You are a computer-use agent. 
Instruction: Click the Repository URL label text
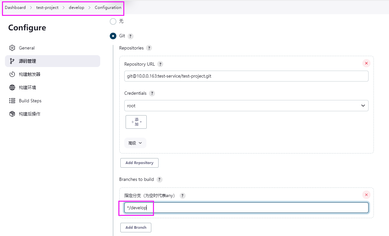point(139,64)
